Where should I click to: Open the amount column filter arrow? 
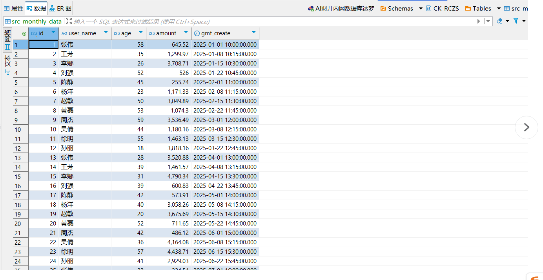pos(186,32)
